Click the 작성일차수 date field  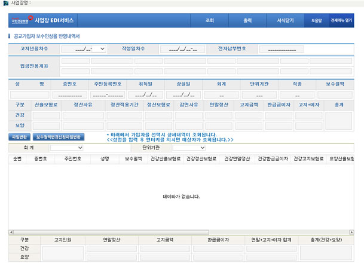tap(179, 48)
